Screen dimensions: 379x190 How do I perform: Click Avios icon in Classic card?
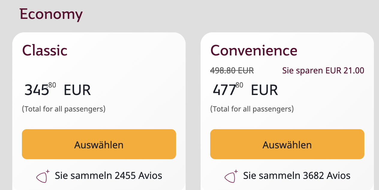click(43, 176)
